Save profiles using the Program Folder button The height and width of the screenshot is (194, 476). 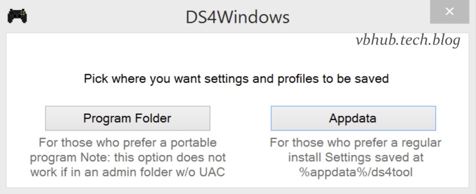pos(127,118)
